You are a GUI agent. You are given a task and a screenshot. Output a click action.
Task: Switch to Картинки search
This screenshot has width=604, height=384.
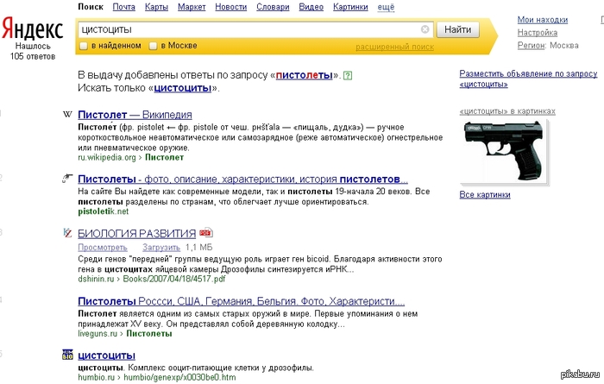coord(350,7)
